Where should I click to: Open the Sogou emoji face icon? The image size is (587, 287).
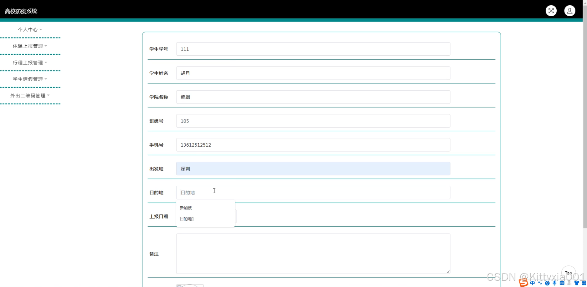(x=547, y=283)
